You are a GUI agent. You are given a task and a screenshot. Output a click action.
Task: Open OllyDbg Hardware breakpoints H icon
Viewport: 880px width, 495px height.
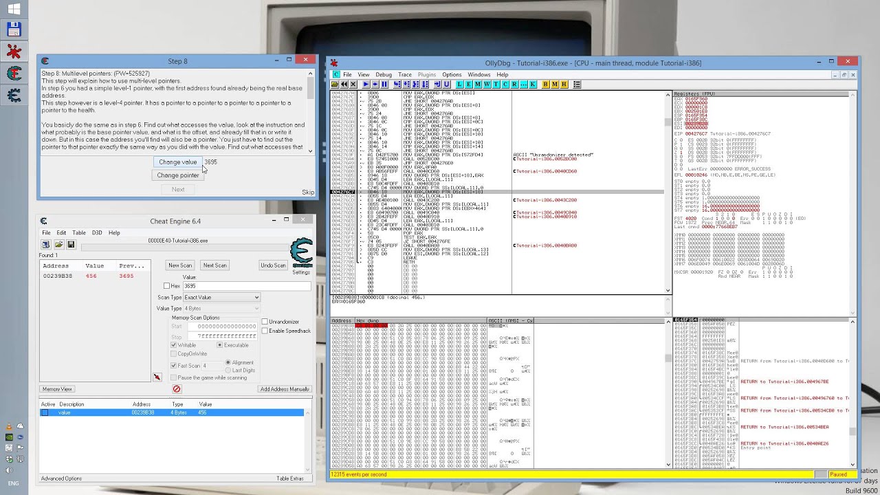click(x=564, y=84)
